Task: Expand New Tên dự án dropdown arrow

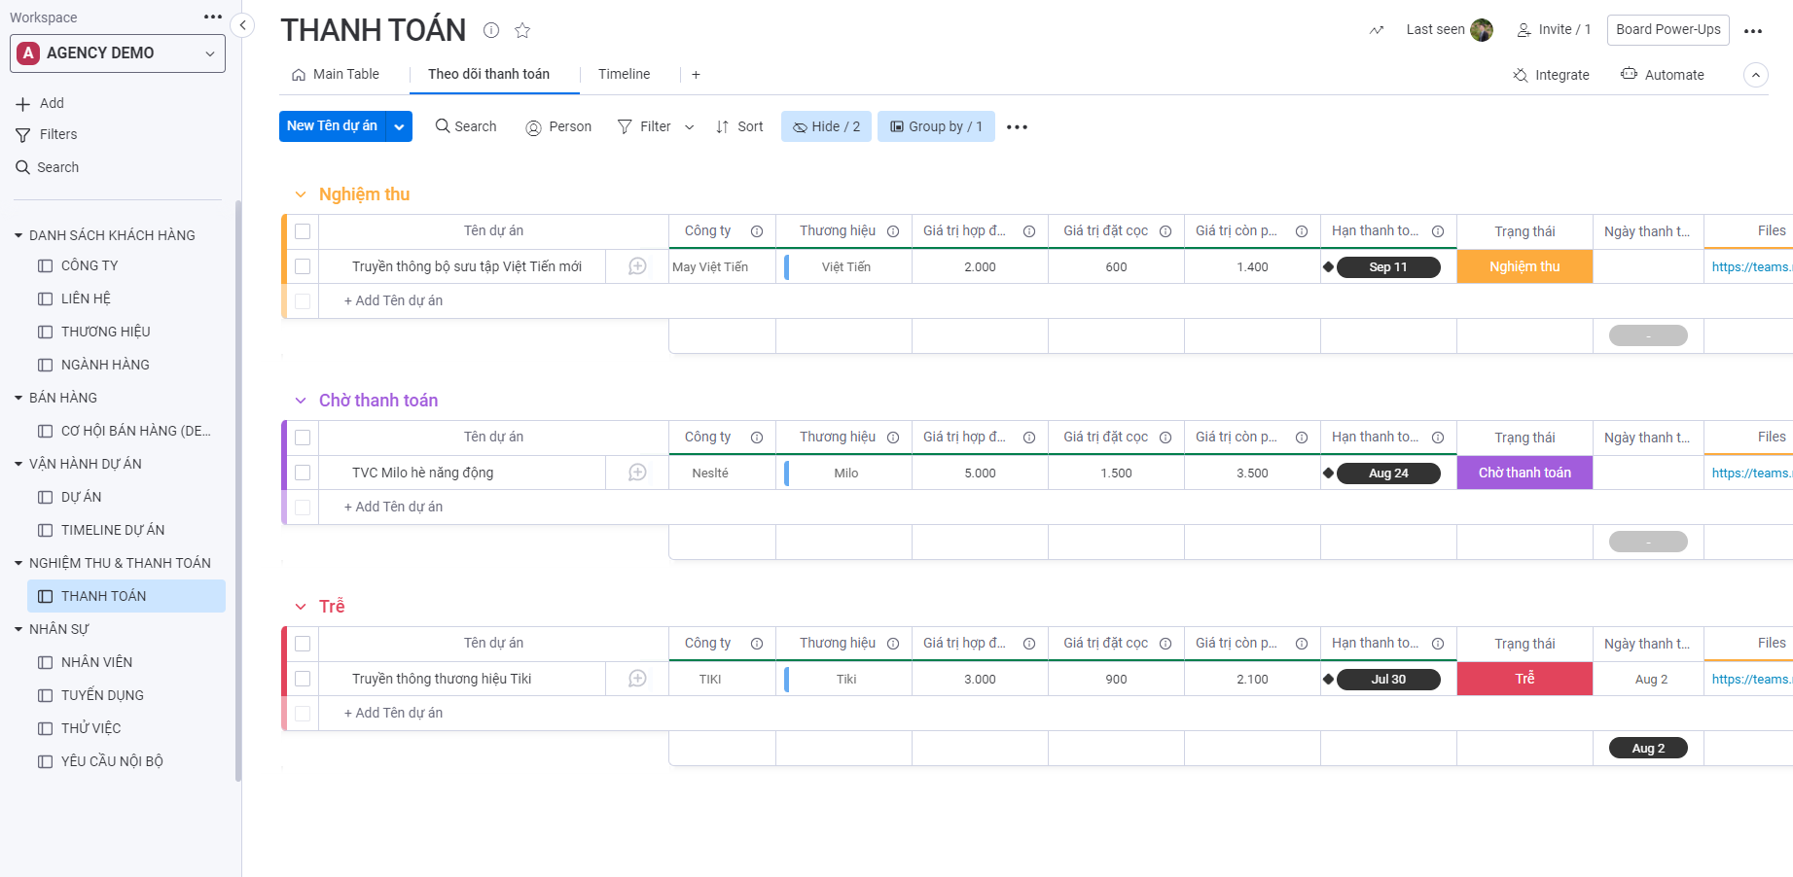Action: (x=399, y=126)
